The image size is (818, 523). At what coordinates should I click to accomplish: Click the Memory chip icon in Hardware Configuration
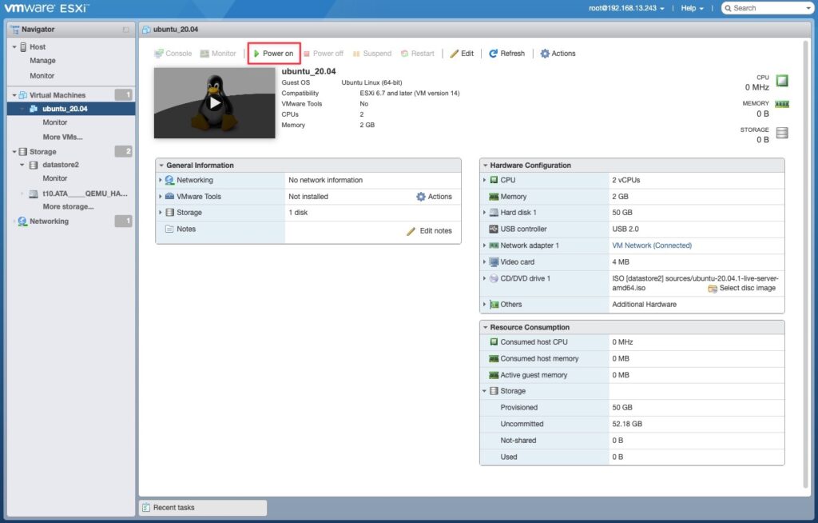click(494, 197)
